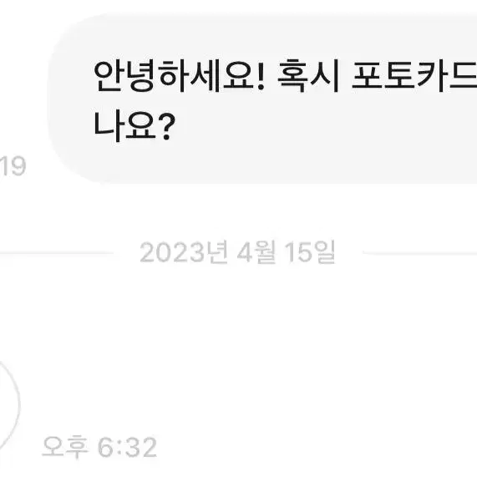477x477 pixels.
Task: Click the partial timestamp 19 beside the bubble
Action: click(13, 166)
